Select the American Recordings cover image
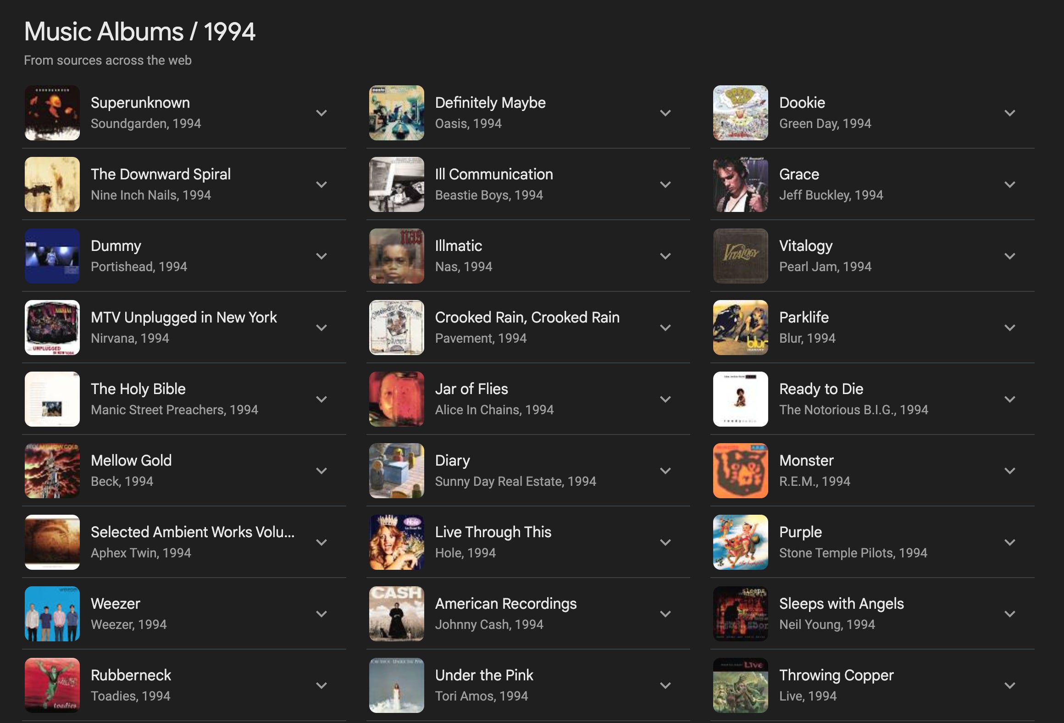1064x723 pixels. [x=396, y=614]
